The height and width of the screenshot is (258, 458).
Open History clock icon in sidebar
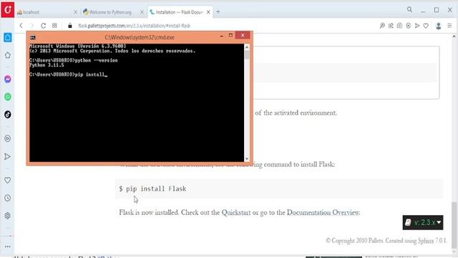pos(8,198)
